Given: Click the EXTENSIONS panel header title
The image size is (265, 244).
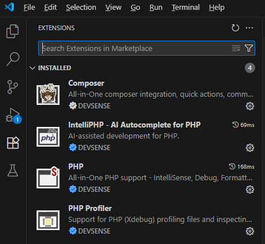Looking at the screenshot, I should point(56,28).
